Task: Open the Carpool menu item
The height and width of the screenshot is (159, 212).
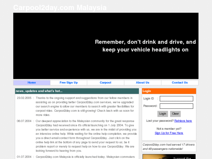Action: [x=106, y=83]
